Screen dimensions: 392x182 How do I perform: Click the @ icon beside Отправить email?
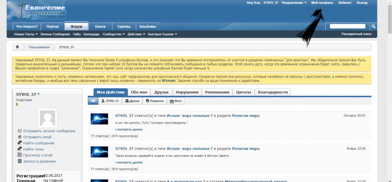[x=20, y=137]
